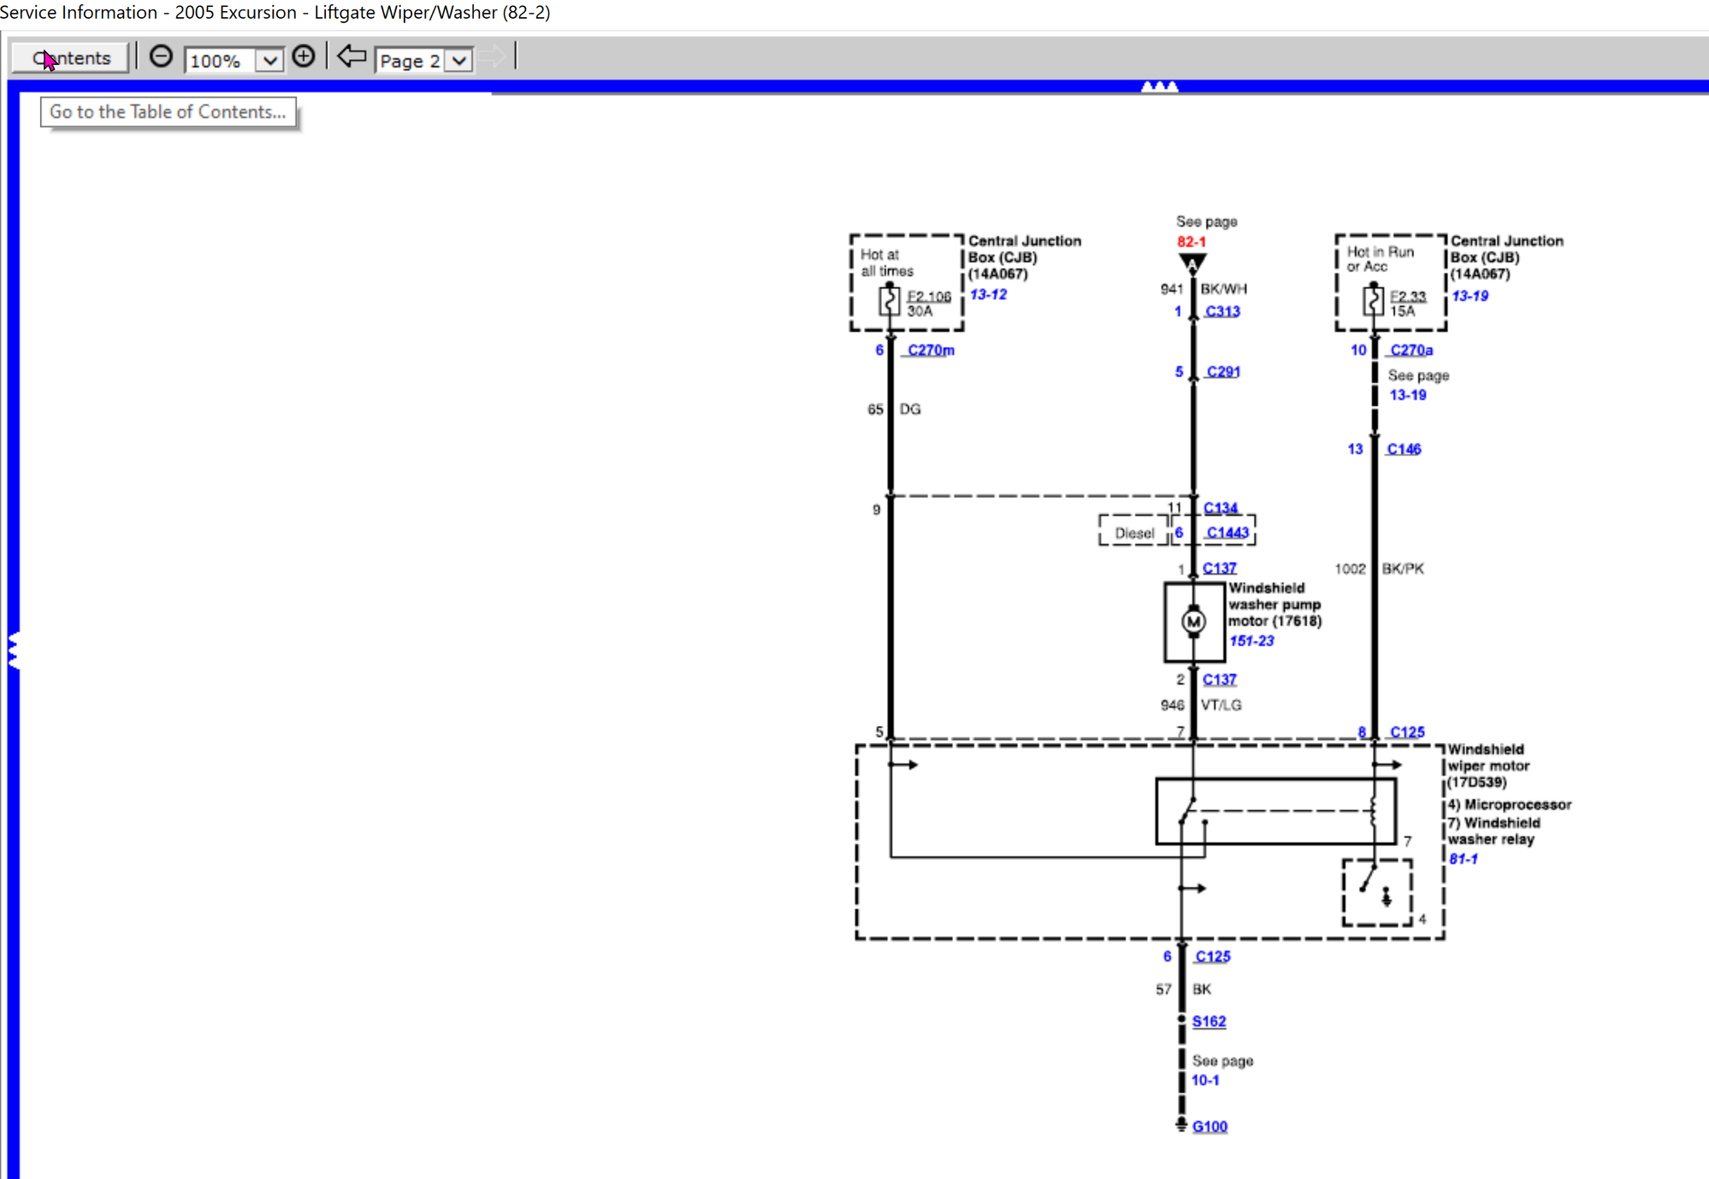Open page reference 151-23
This screenshot has height=1179, width=1709.
point(1251,640)
